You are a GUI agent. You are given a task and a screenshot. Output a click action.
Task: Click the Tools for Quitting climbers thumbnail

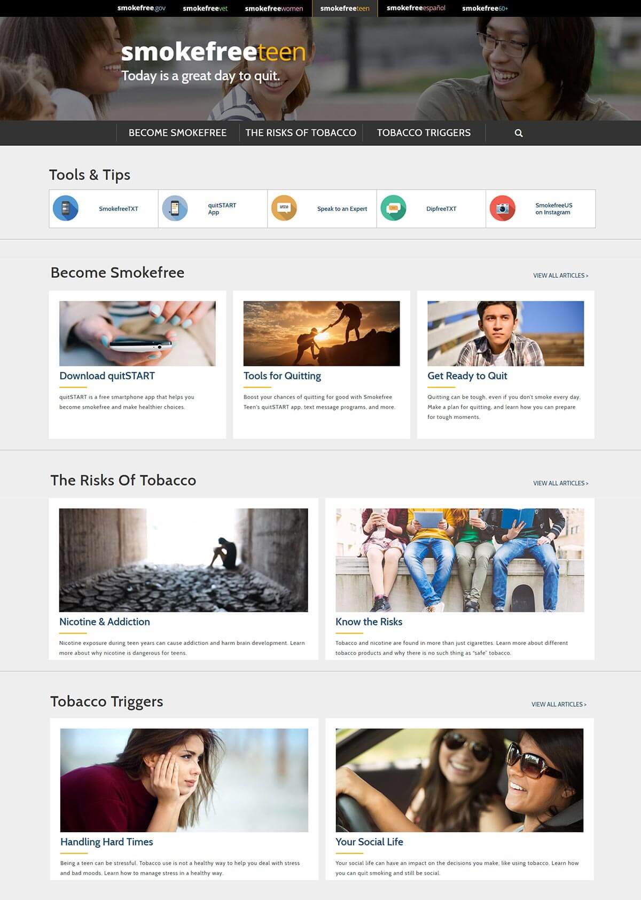point(322,333)
